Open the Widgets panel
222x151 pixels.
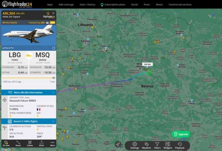point(168,146)
